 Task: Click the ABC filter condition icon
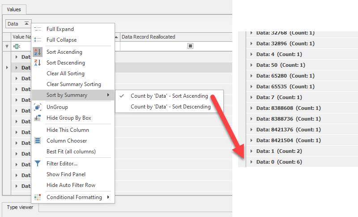pyautogui.click(x=17, y=47)
